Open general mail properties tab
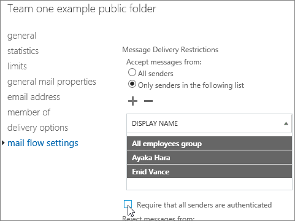Image resolution: width=295 pixels, height=221 pixels. point(52,82)
